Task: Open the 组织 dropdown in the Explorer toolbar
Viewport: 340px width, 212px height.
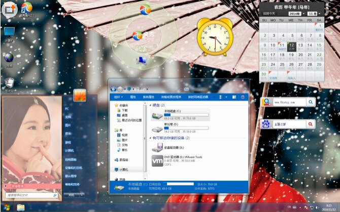Action: click(x=118, y=97)
